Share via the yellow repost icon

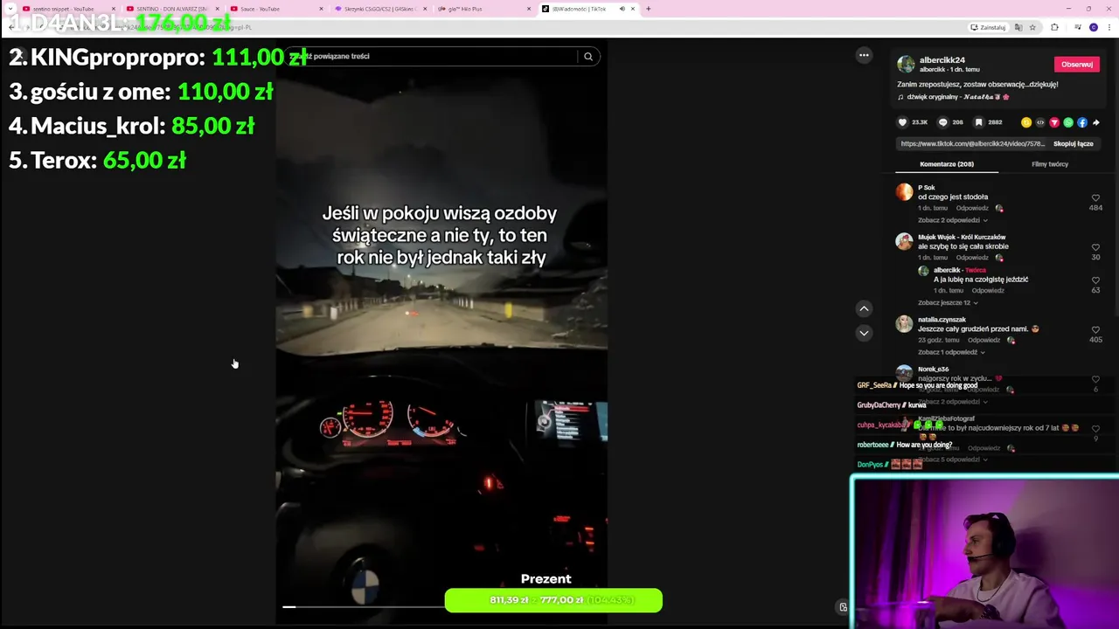click(x=1026, y=122)
